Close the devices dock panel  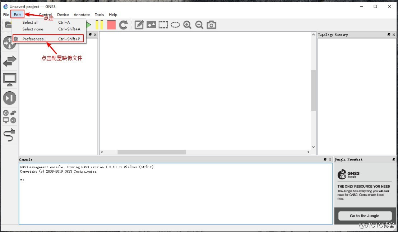pos(95,35)
